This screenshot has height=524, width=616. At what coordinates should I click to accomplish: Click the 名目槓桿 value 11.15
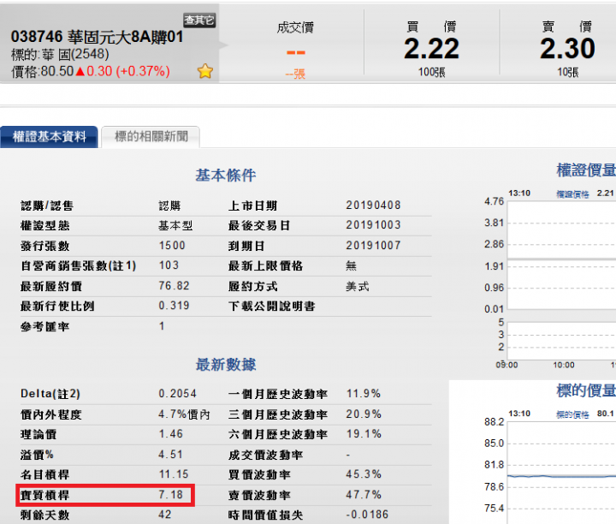tap(174, 474)
